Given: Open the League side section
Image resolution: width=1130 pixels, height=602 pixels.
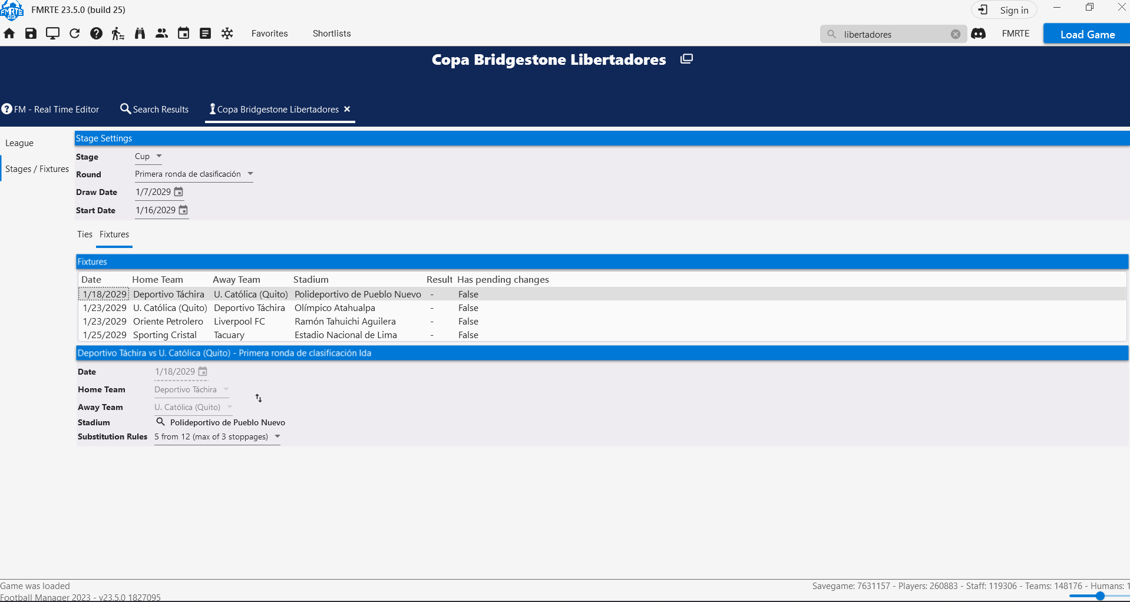Looking at the screenshot, I should pos(19,143).
